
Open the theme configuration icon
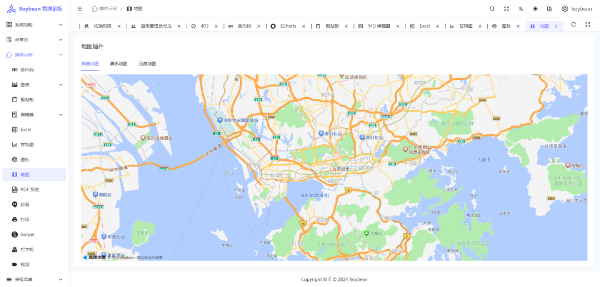pos(549,9)
